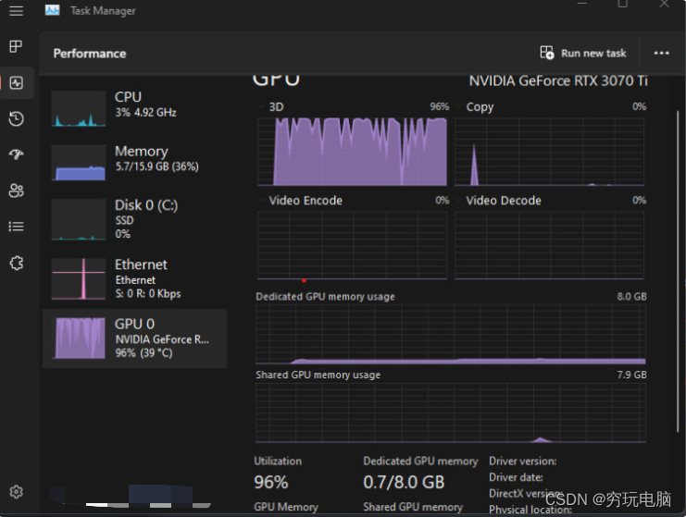The image size is (686, 517).
Task: Click Run new task button
Action: (582, 54)
